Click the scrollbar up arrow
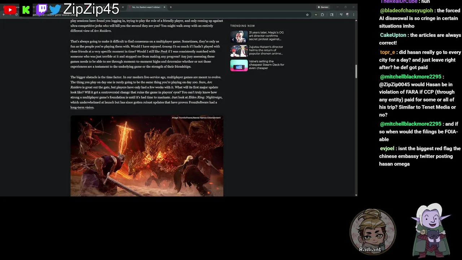The width and height of the screenshot is (462, 260). tap(356, 20)
